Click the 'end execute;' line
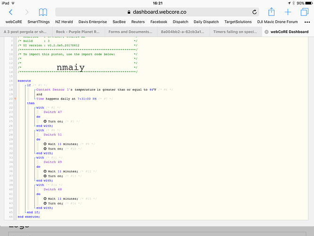The height and width of the screenshot is (236, 314). pyautogui.click(x=29, y=217)
